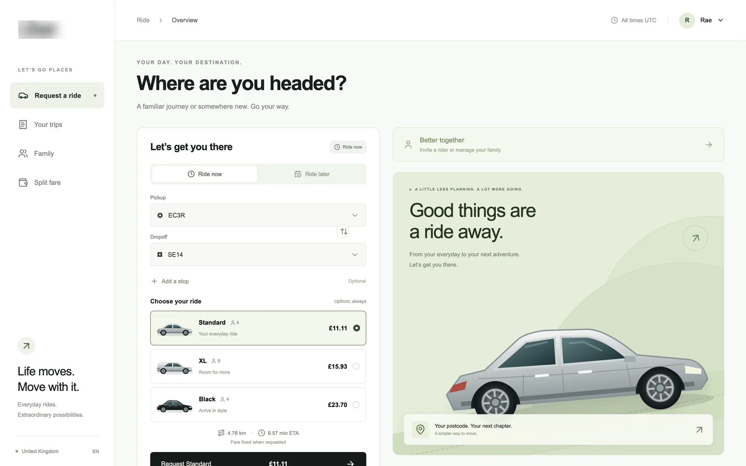Expand the Rae account menu chevron

(x=721, y=20)
